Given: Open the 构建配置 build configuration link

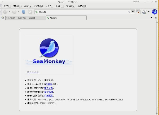Looking at the screenshot, I should point(48,96).
